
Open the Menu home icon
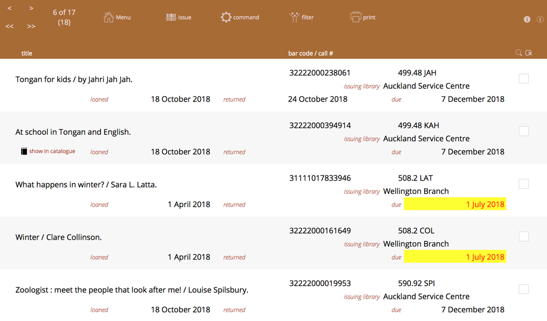pyautogui.click(x=109, y=17)
